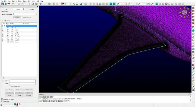The image size is (195, 107).
Task: Toggle the On checkbox for layer 20
Action: pyautogui.click(x=3, y=30)
